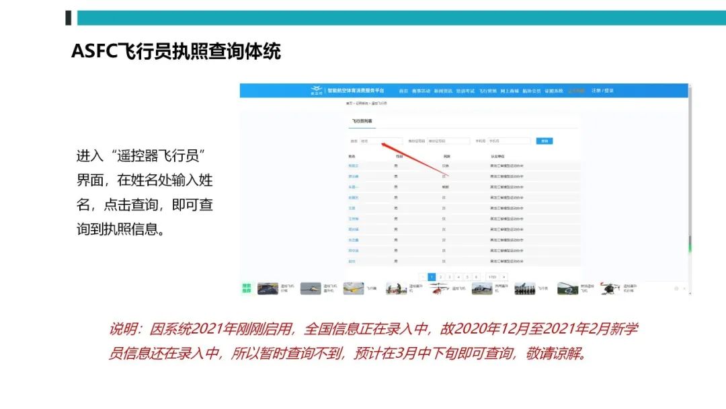
Task: Open the red toy helicopter thumbnail
Action: click(438, 289)
